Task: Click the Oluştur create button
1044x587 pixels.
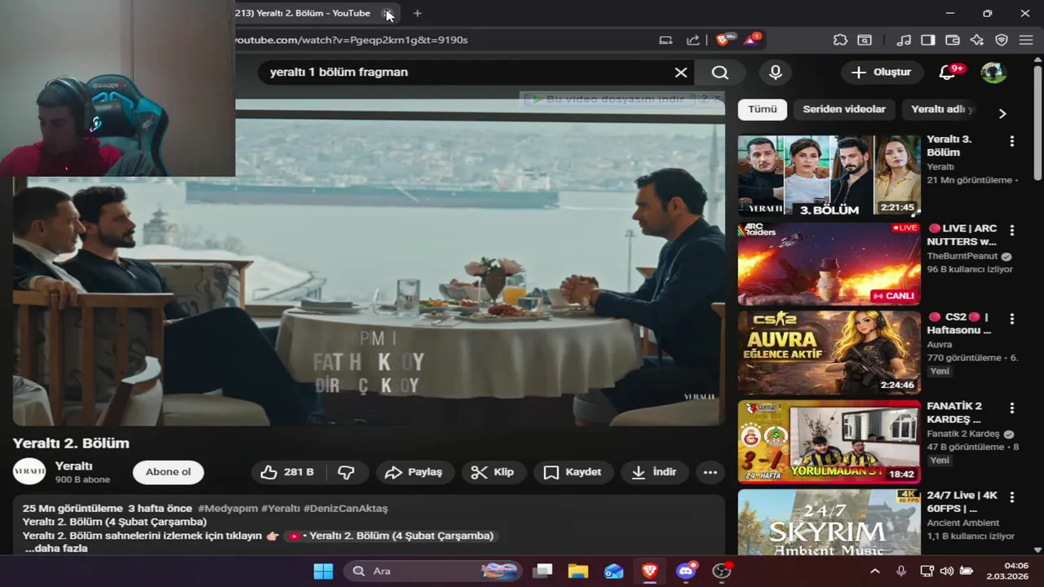Action: tap(882, 73)
